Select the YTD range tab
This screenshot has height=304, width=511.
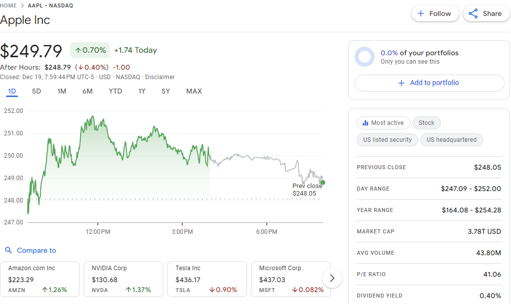point(116,92)
